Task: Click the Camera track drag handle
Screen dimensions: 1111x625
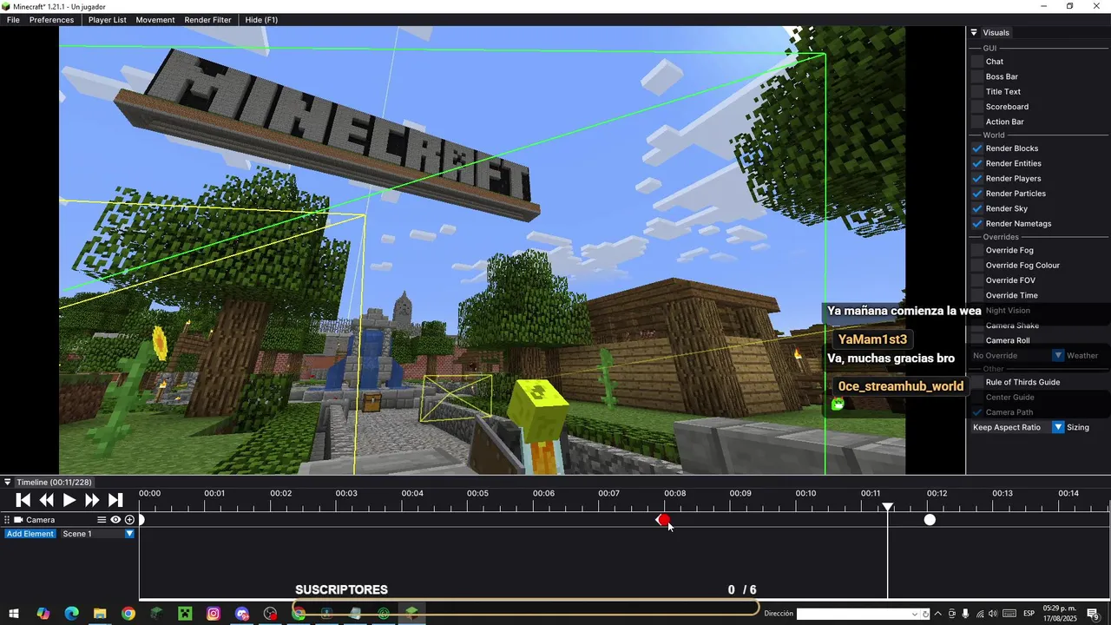Action: pos(7,520)
